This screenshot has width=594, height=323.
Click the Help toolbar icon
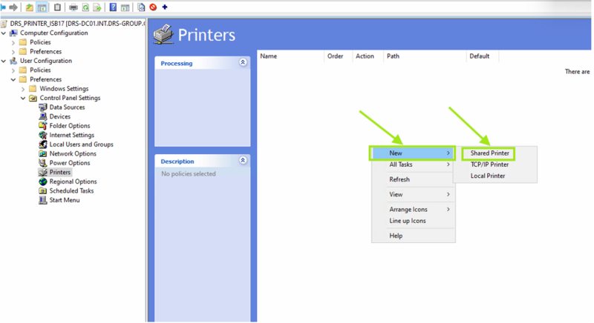pyautogui.click(x=113, y=7)
